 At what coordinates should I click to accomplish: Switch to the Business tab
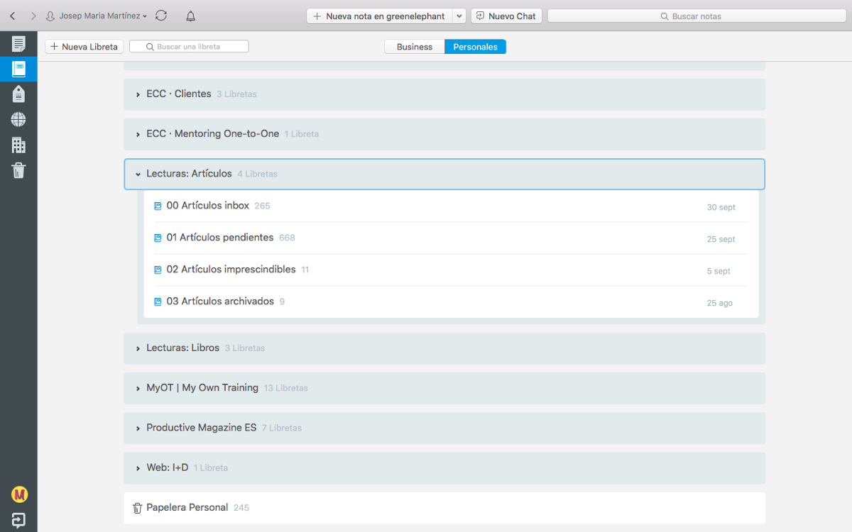pos(415,47)
